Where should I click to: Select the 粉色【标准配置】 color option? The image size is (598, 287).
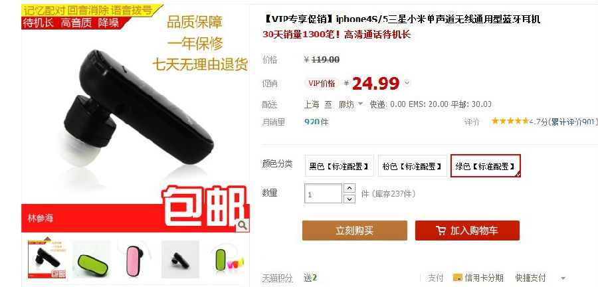pos(412,166)
